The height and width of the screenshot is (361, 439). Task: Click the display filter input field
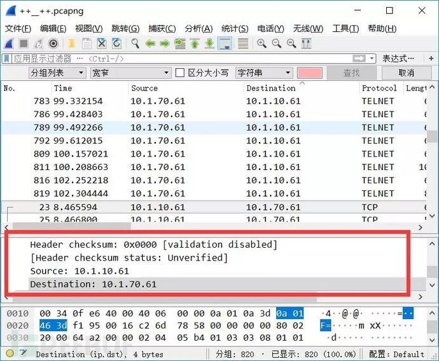tap(182, 59)
